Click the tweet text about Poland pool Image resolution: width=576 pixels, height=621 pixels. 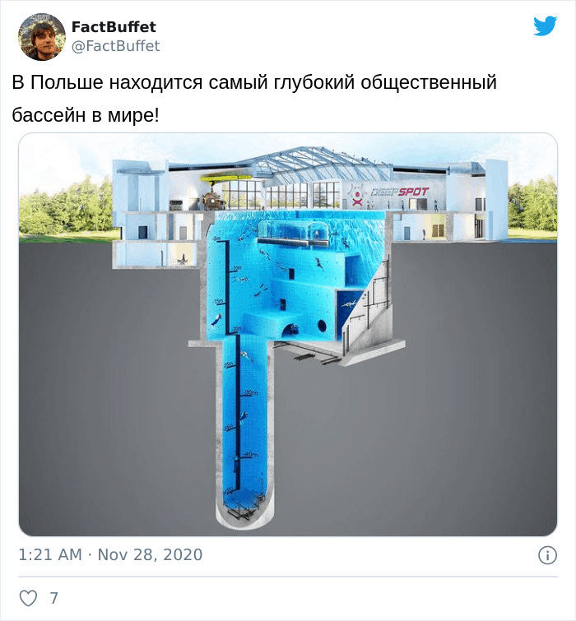coord(254,99)
